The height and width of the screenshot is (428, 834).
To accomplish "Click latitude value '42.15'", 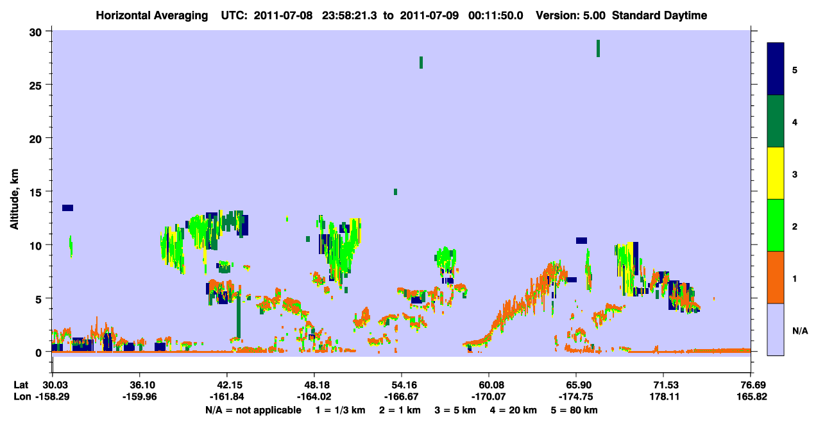I will (226, 385).
